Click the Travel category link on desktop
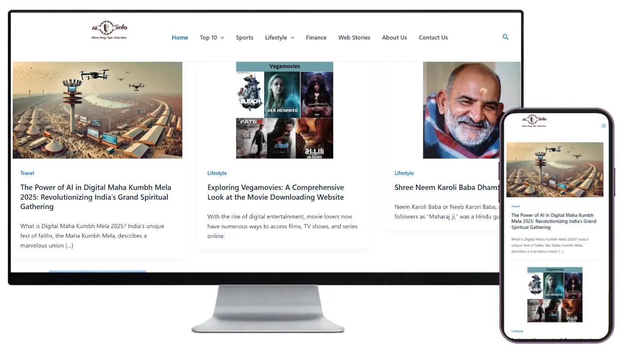Screen dimensions: 621x349 tap(27, 173)
